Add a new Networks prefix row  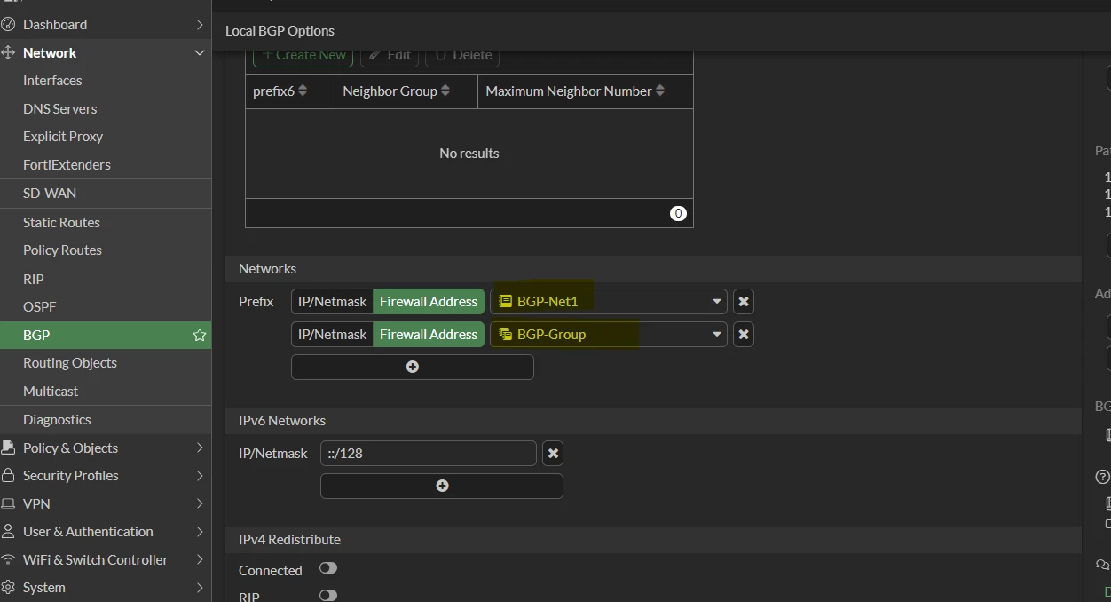point(413,367)
